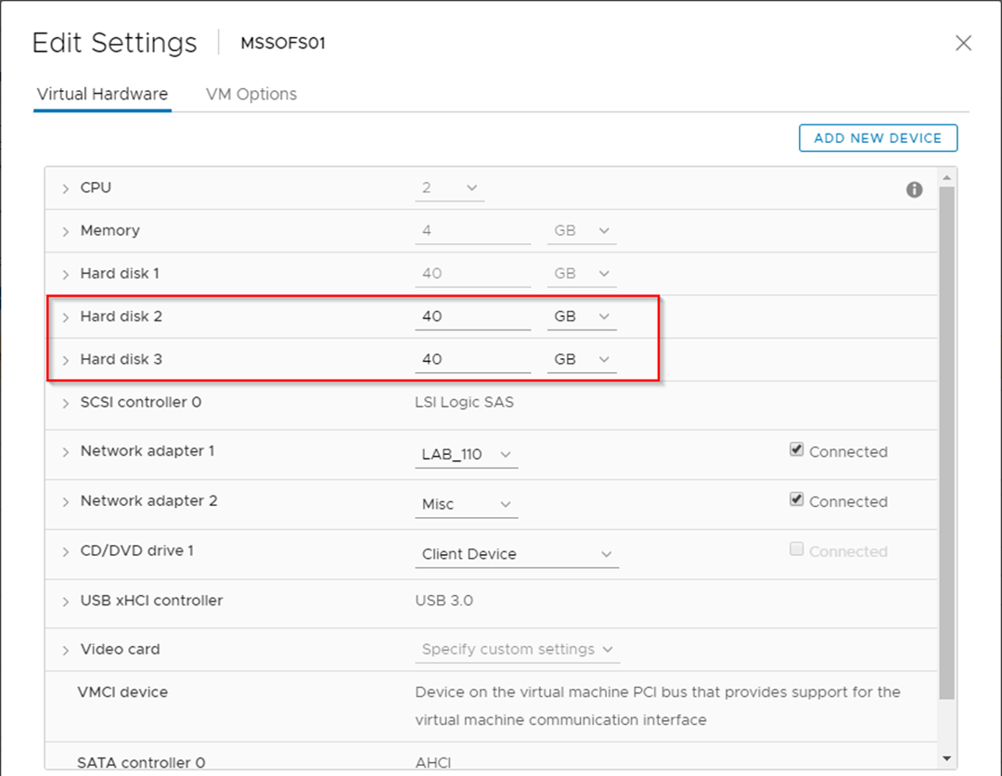The width and height of the screenshot is (1002, 776).
Task: Expand the Memory settings row
Action: point(66,231)
